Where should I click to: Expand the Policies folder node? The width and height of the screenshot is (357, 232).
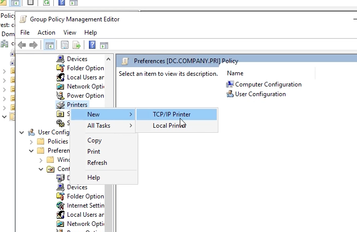point(31,141)
